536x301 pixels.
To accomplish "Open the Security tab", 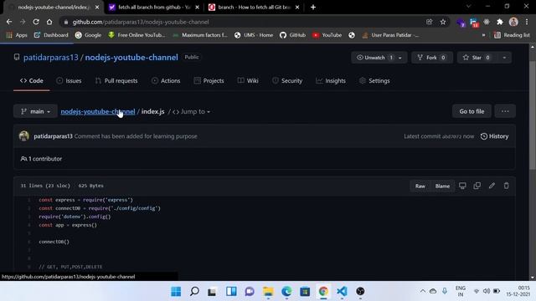I will (x=287, y=81).
